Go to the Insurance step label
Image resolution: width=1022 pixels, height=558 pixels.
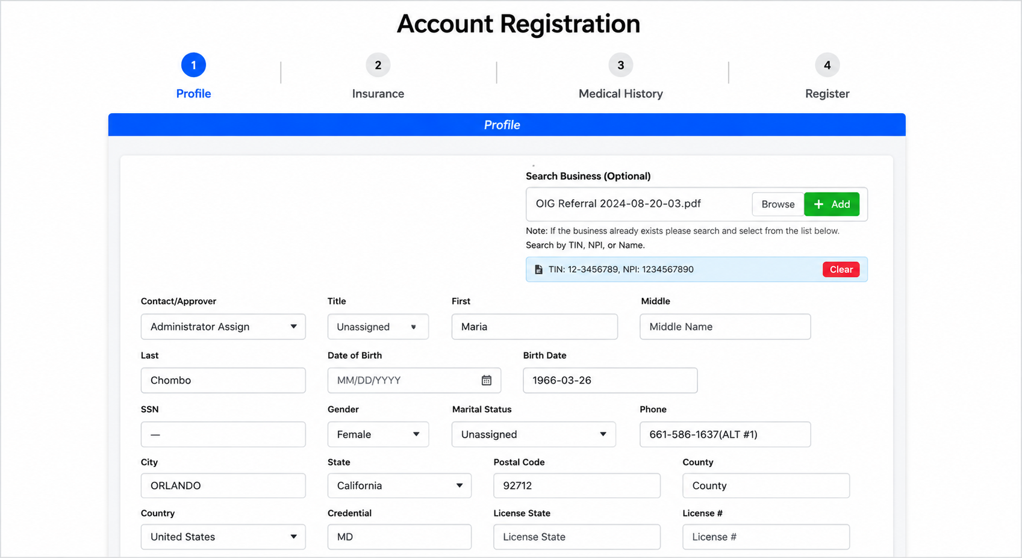click(x=378, y=94)
